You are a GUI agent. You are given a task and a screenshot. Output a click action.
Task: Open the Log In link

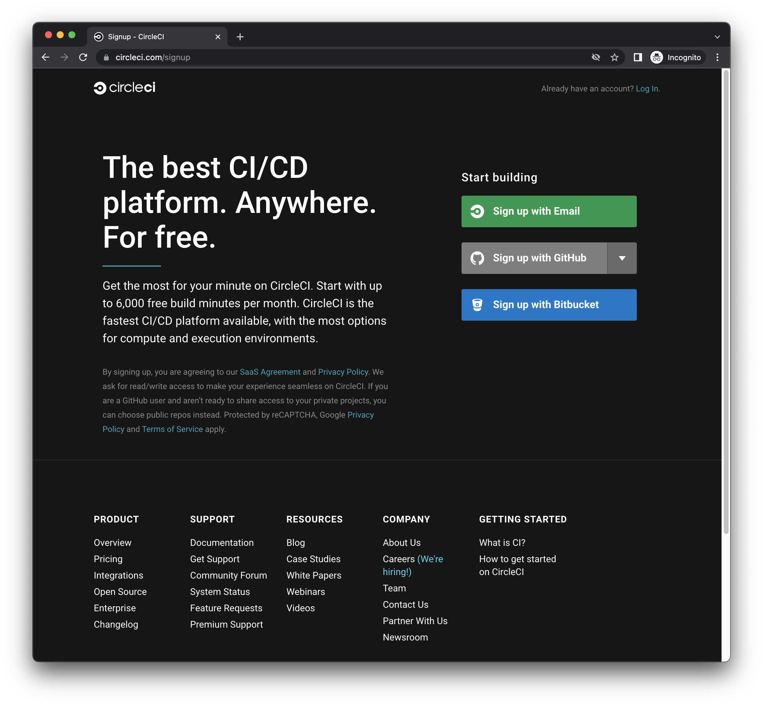coord(648,88)
